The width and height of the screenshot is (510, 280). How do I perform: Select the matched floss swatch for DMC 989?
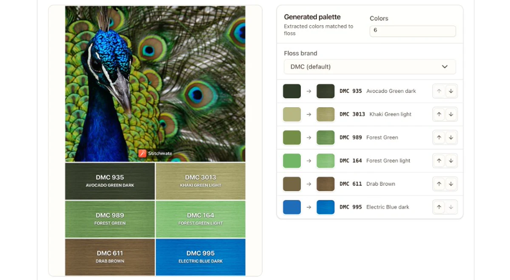click(x=326, y=138)
